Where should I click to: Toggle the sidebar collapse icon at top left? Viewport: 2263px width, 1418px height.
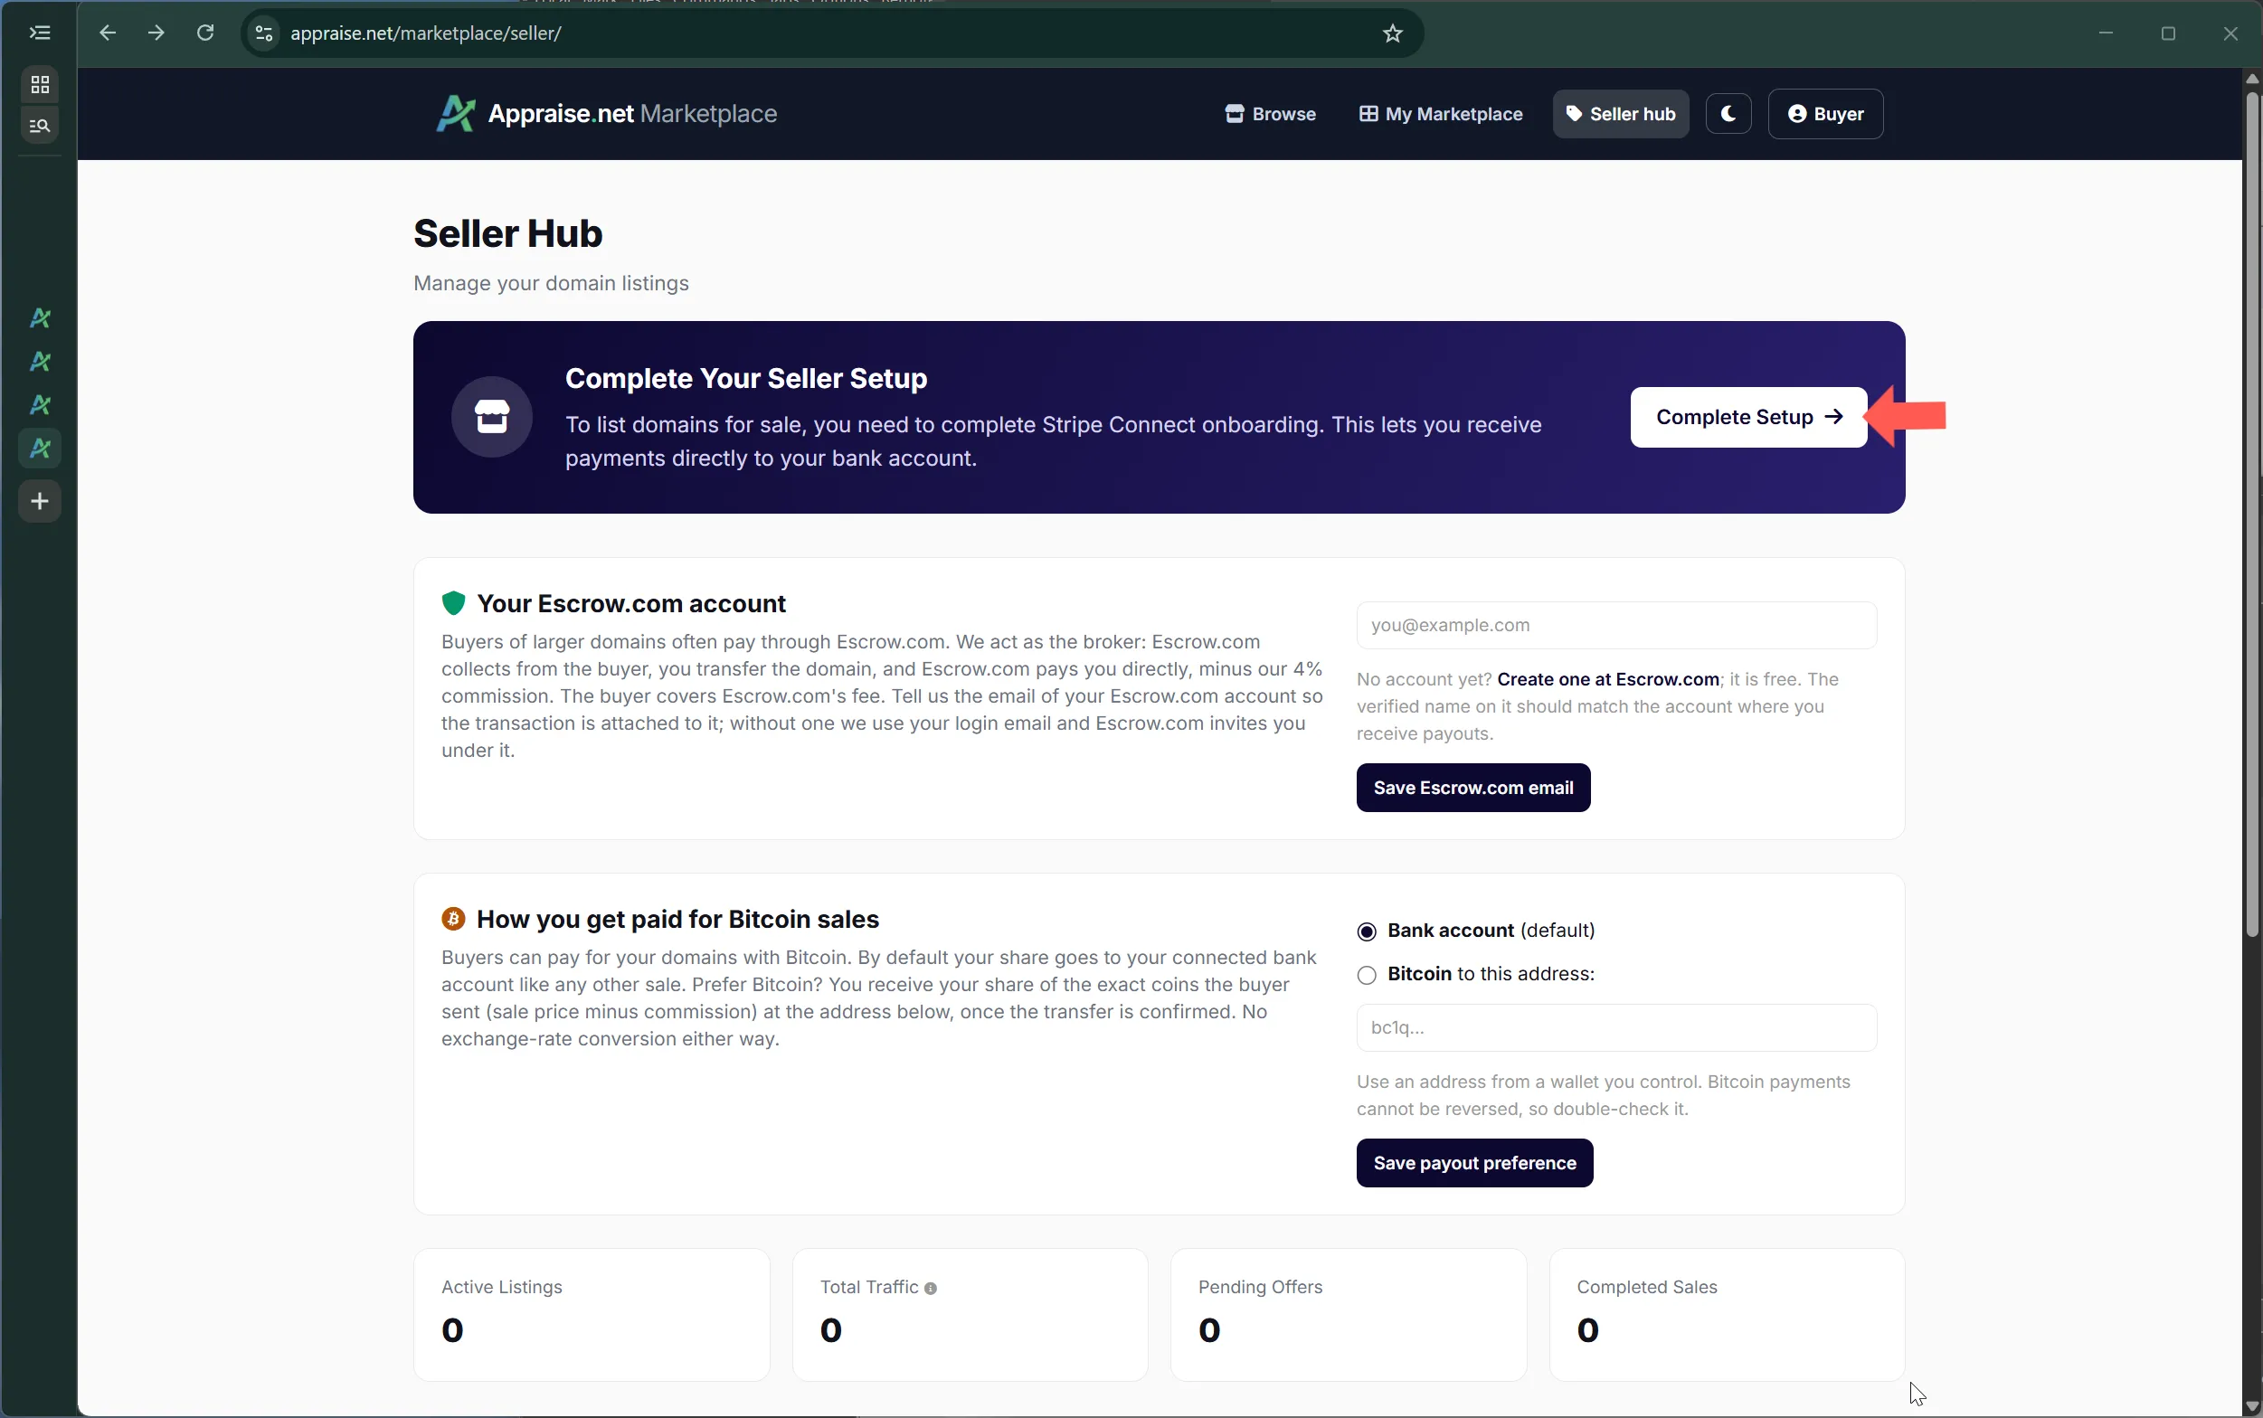pyautogui.click(x=40, y=33)
